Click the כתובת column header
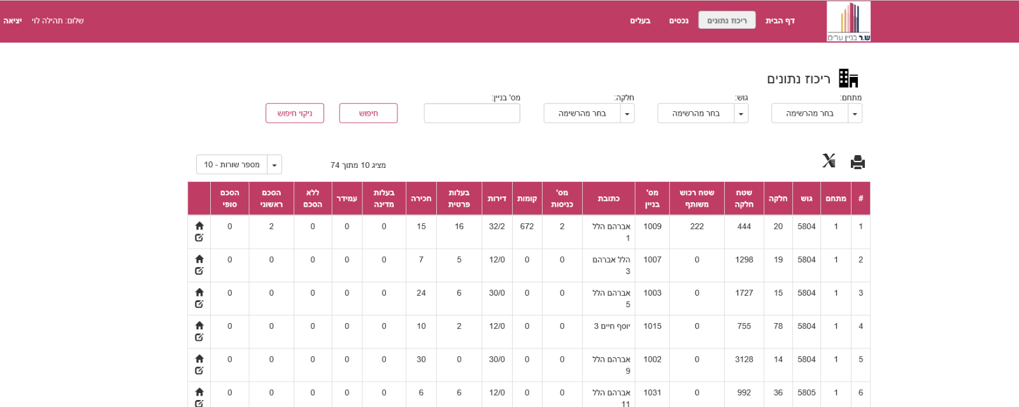The width and height of the screenshot is (1019, 407). (609, 198)
